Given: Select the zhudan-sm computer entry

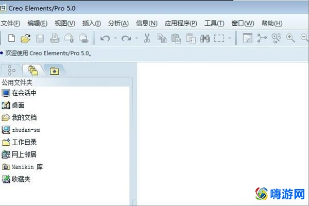Looking at the screenshot, I should [x=21, y=130].
